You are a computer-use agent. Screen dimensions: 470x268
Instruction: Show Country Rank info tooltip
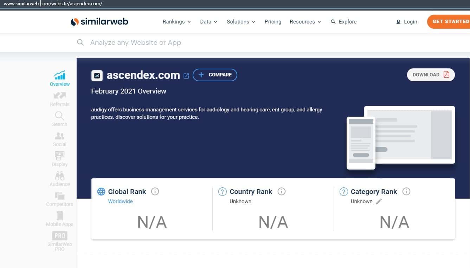[282, 191]
